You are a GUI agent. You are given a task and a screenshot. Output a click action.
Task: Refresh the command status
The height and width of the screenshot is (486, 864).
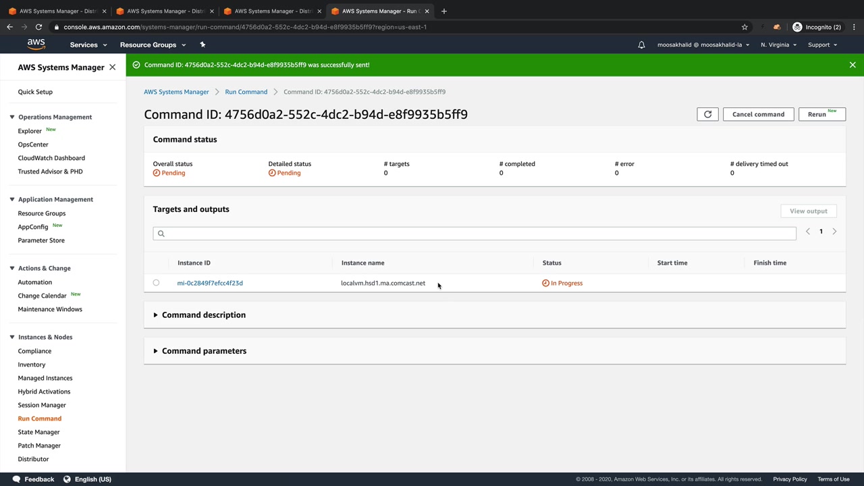coord(707,114)
